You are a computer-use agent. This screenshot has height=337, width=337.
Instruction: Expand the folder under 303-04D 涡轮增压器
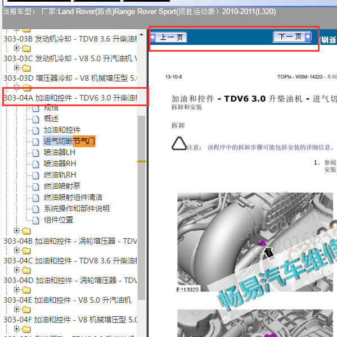(16, 289)
